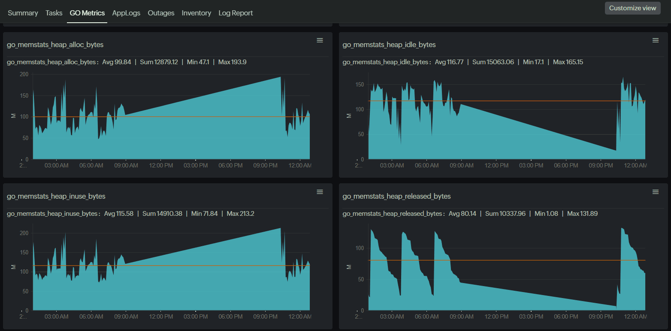Viewport: 671px width, 331px height.
Task: Open hamburger menu for heap_inuse_bytes chart
Action: [x=320, y=192]
